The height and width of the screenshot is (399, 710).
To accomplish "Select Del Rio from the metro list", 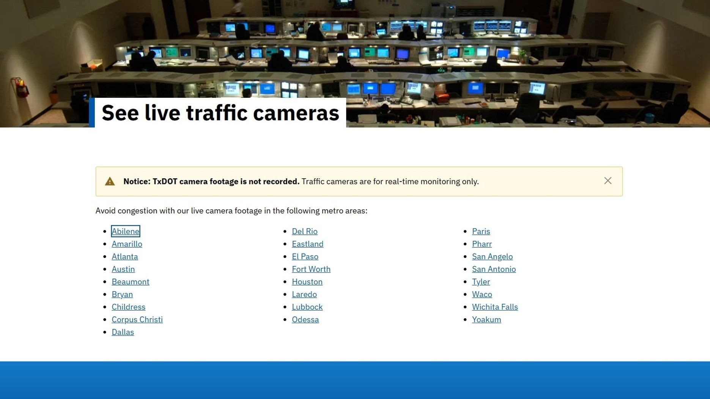I will 304,231.
